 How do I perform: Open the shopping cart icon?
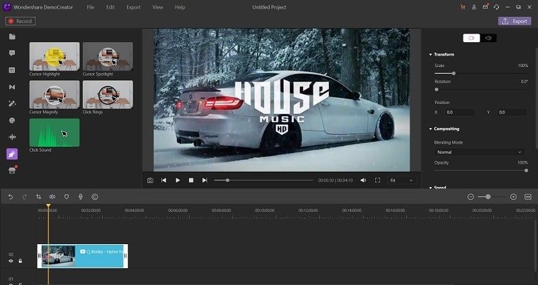[463, 7]
